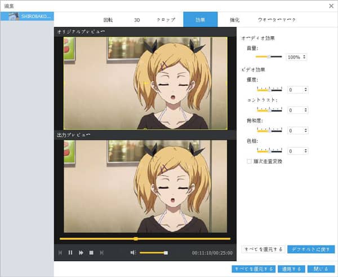
Task: Adjust the 音量 audio slider
Action: click(x=269, y=57)
